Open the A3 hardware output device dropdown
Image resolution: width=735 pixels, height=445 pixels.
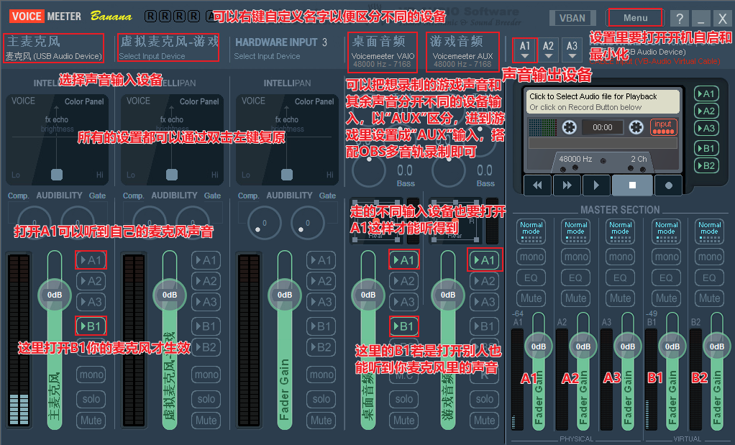[x=572, y=49]
